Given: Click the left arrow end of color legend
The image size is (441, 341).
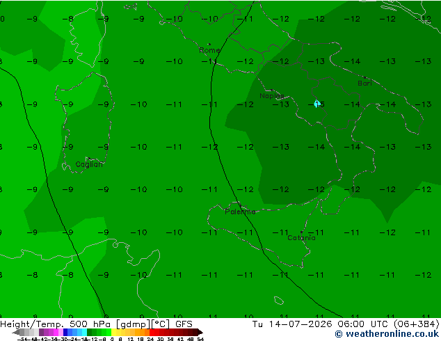Looking at the screenshot, I should (x=16, y=332).
